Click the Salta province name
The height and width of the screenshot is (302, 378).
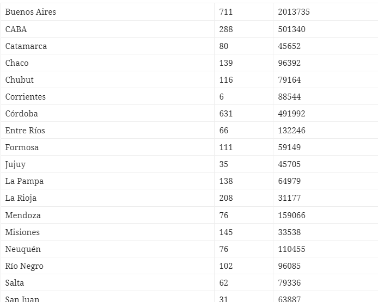pos(15,283)
